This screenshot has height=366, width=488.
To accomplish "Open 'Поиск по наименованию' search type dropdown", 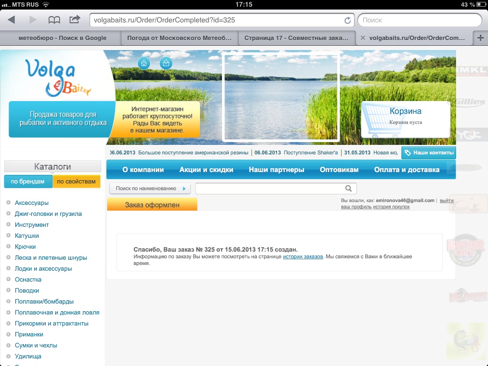I will (x=150, y=188).
